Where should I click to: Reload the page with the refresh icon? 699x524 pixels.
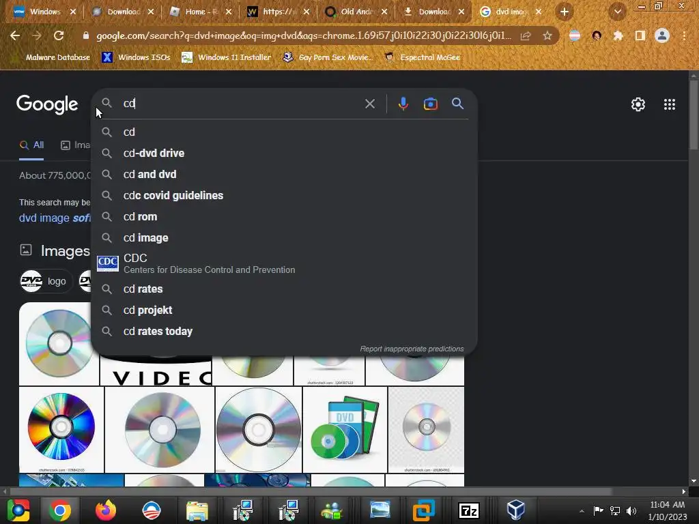point(59,35)
